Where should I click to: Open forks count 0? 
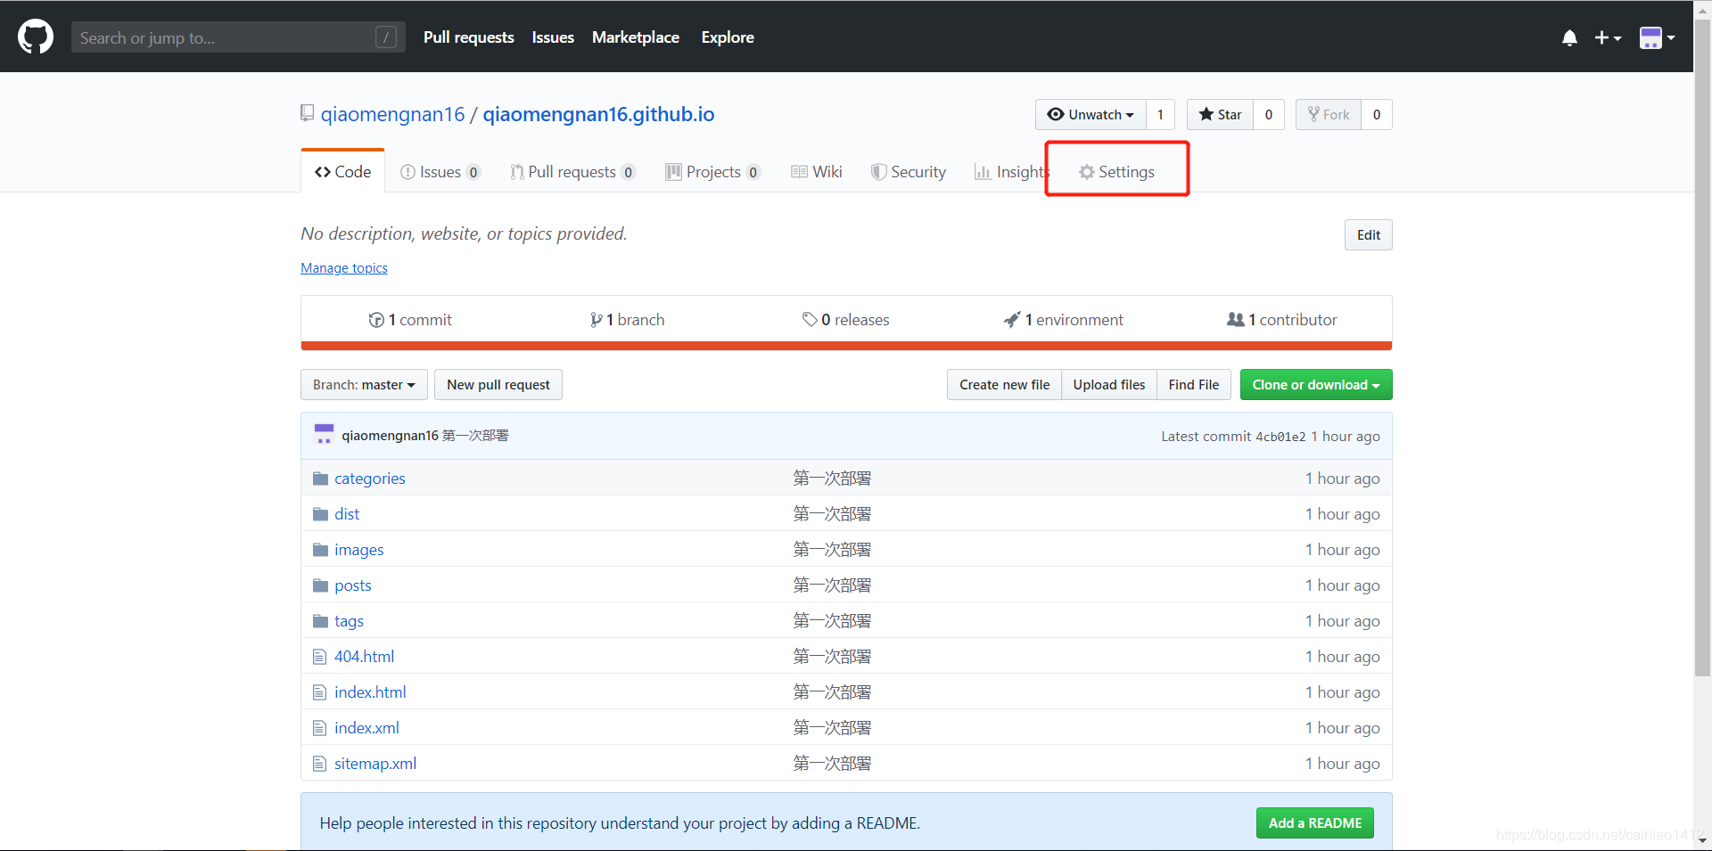pyautogui.click(x=1377, y=114)
